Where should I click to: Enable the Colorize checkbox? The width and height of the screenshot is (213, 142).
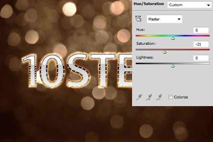coord(170,97)
